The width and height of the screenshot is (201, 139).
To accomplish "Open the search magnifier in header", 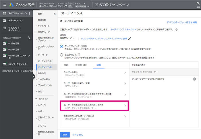I will pos(198,4).
